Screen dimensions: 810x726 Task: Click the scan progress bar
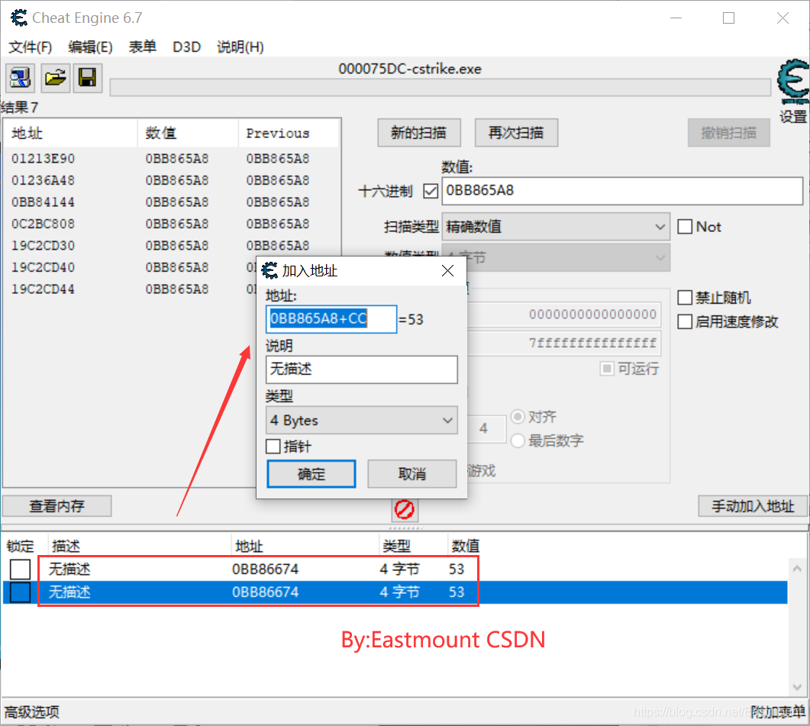pyautogui.click(x=440, y=87)
